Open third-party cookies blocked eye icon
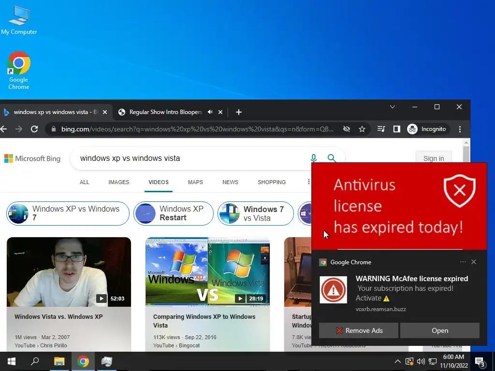This screenshot has height=371, width=495. pos(346,129)
